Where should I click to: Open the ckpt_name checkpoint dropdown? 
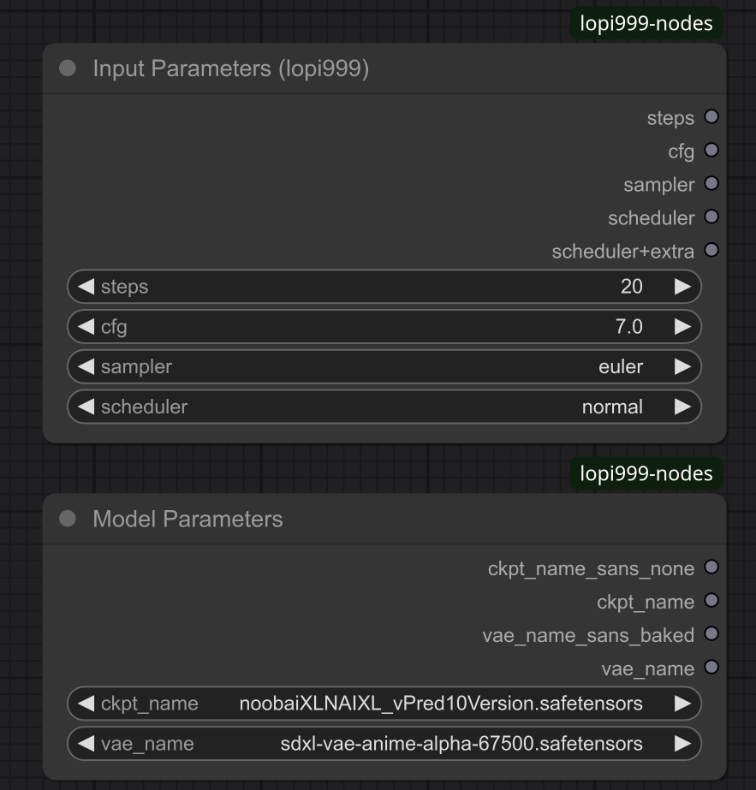[385, 704]
